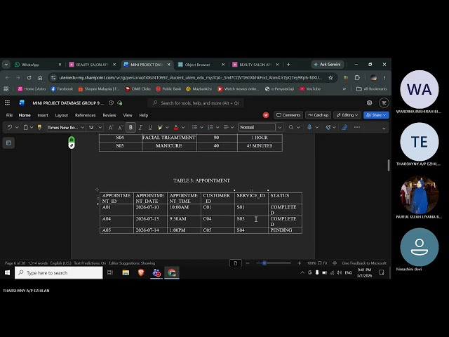Toggle Bold formatting
The width and height of the screenshot is (449, 337).
click(x=130, y=127)
